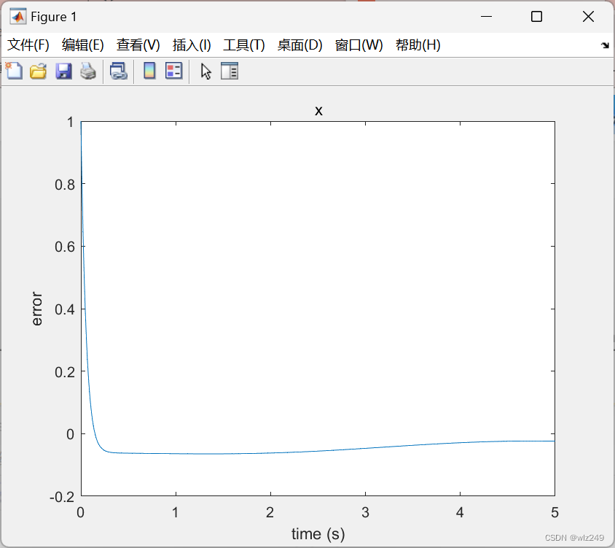This screenshot has height=548, width=615.
Task: Click the x-axis label "time (s)"
Action: (318, 534)
